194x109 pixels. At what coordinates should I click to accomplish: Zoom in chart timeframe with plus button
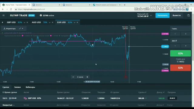point(87,77)
